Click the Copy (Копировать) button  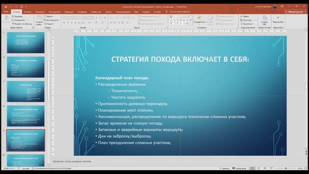point(18,20)
